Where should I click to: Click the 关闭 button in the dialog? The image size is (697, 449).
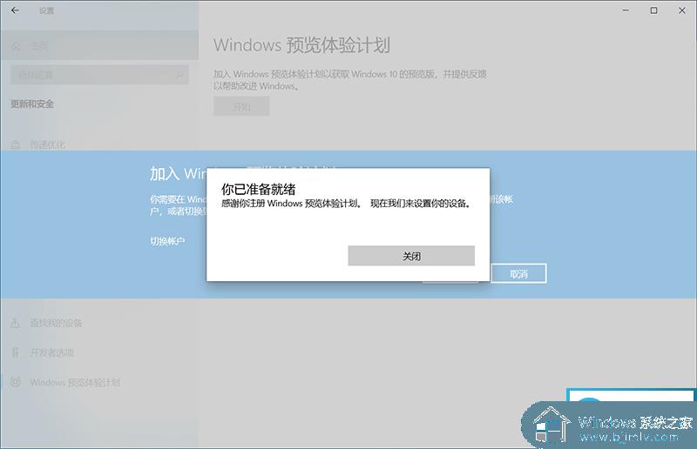coord(411,256)
